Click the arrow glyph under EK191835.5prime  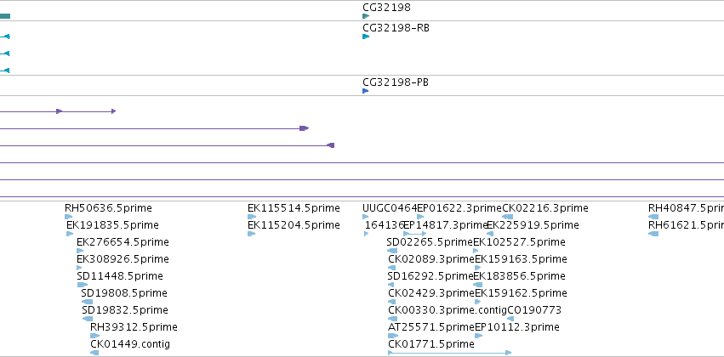coord(70,234)
